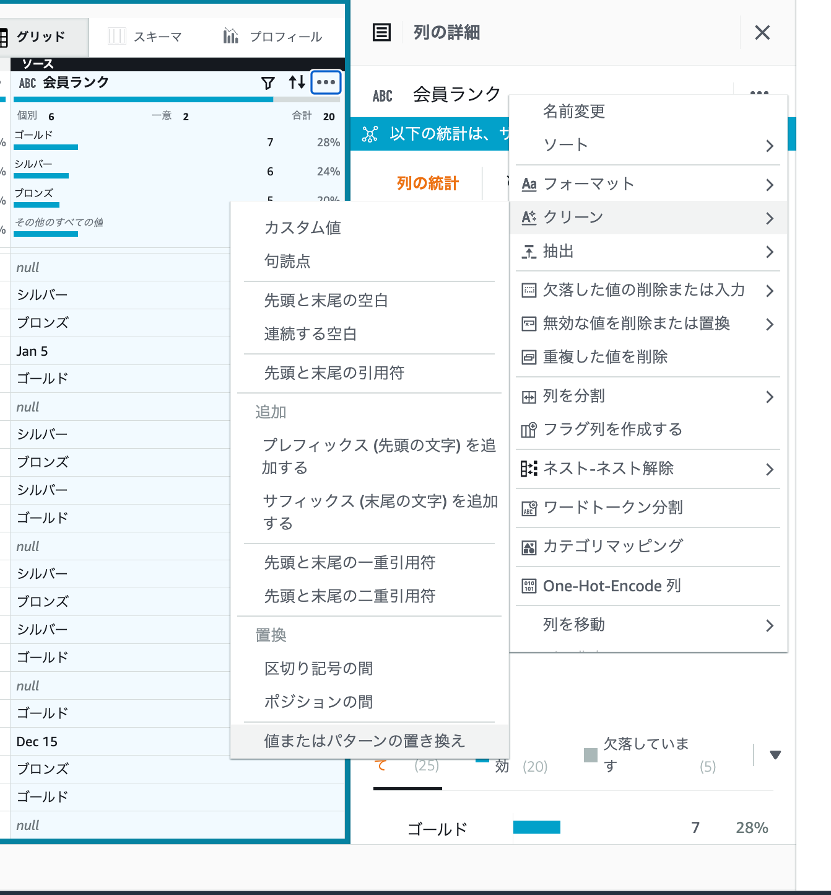Click the ゴールド distribution bar in grid header
Image resolution: width=831 pixels, height=895 pixels.
(46, 148)
